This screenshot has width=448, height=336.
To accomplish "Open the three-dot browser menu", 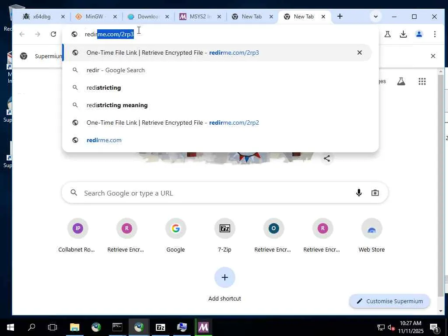I will [x=434, y=34].
